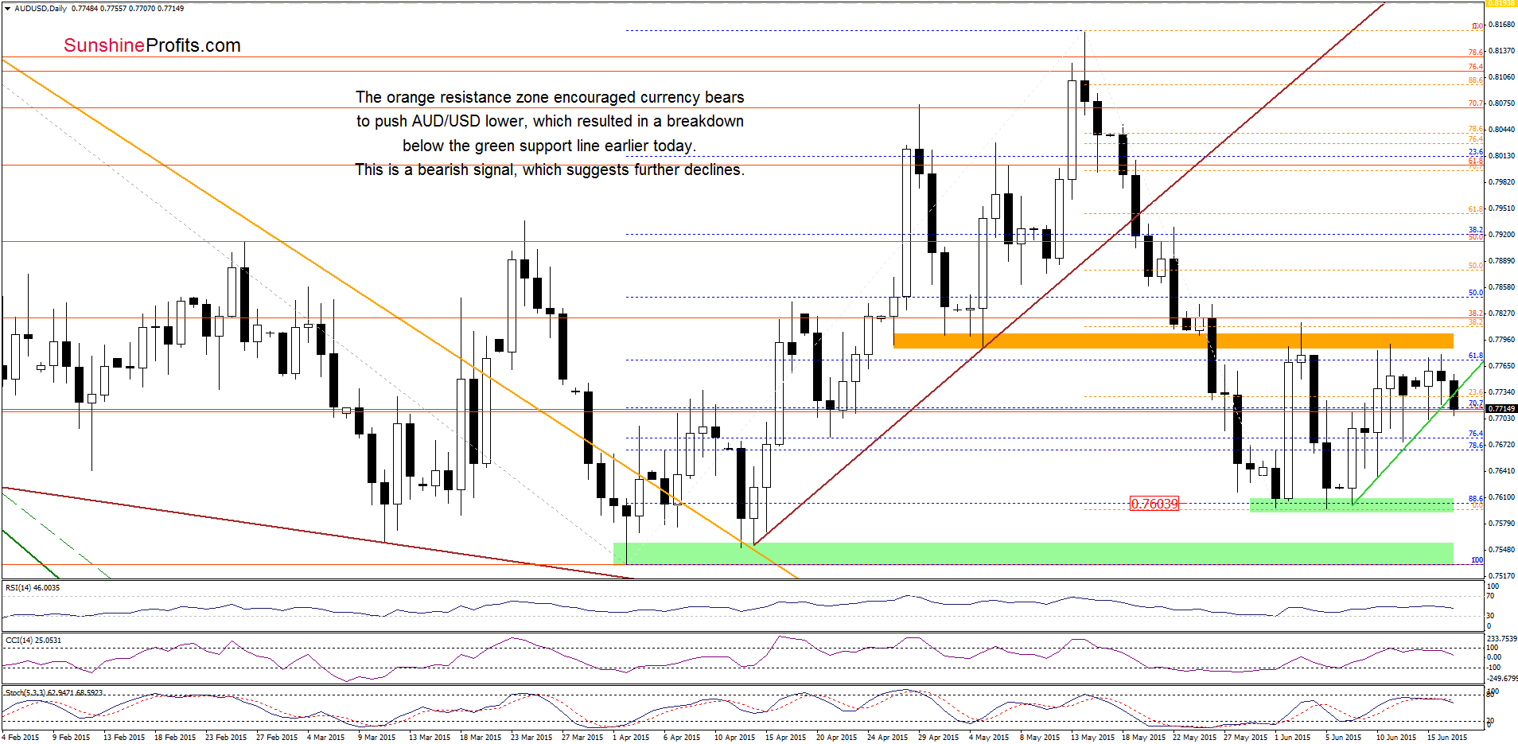
Task: Click the 0.81680 price axis label
Action: [x=1501, y=25]
